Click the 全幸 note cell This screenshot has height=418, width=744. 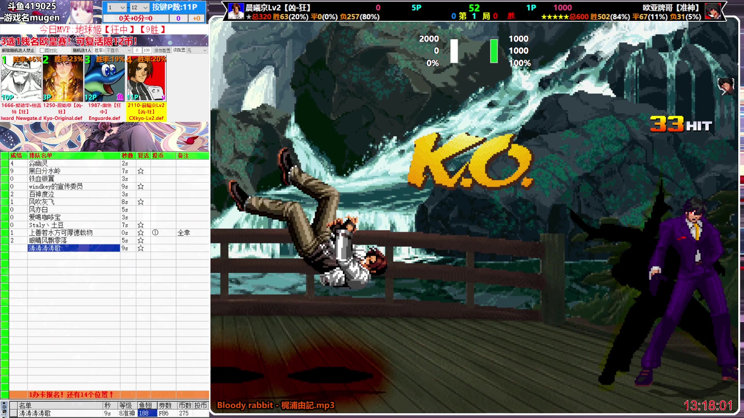pyautogui.click(x=192, y=233)
